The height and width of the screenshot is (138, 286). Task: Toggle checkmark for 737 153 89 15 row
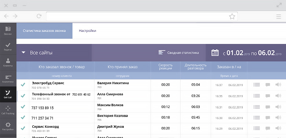[x=23, y=107]
